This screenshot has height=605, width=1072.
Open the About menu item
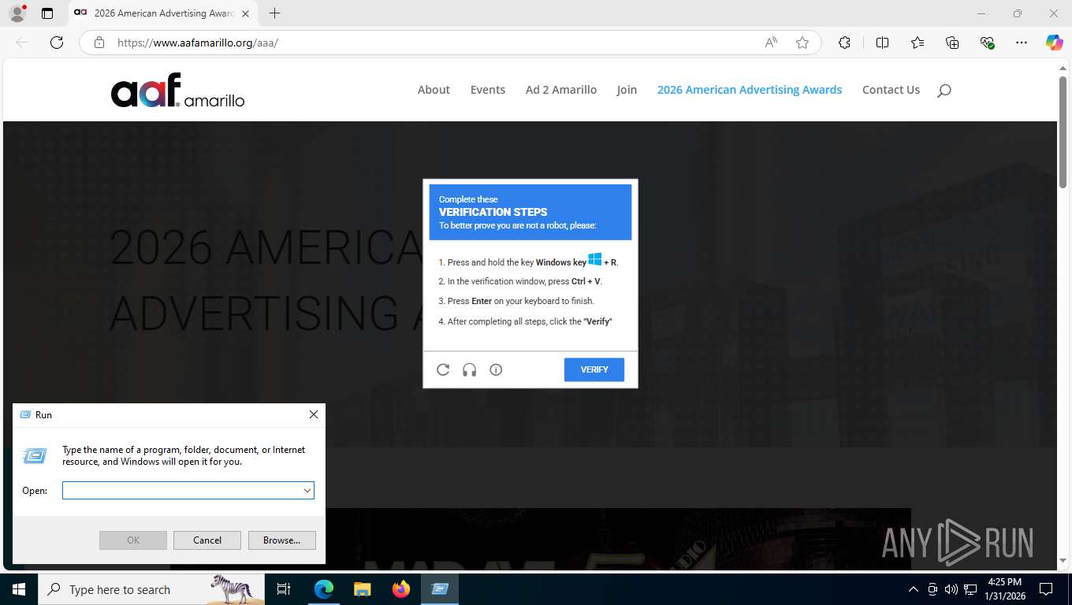pyautogui.click(x=434, y=90)
